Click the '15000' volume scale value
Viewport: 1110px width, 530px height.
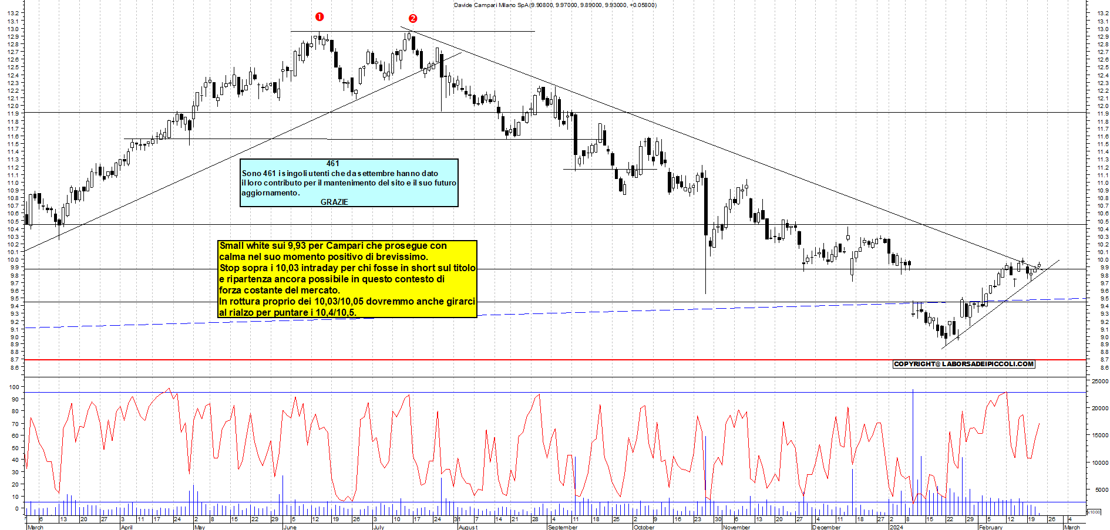pos(1099,436)
